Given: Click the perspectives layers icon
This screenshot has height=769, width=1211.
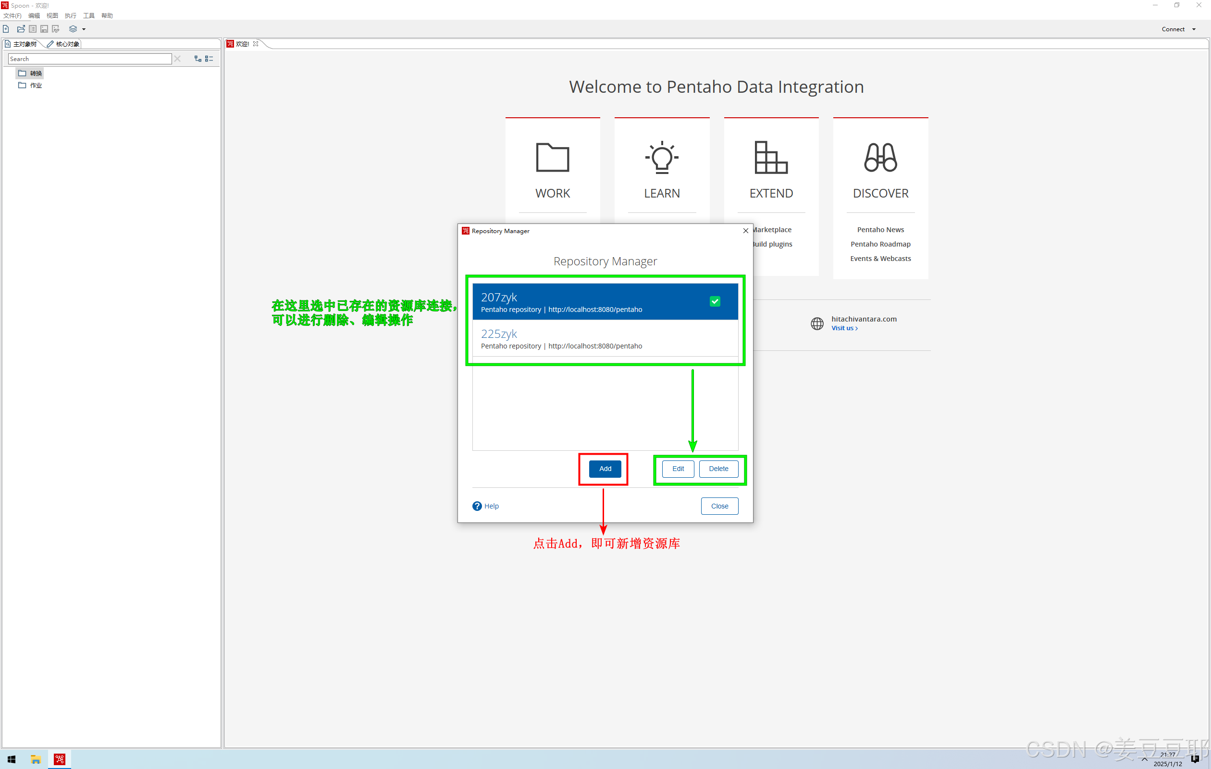Looking at the screenshot, I should (73, 29).
